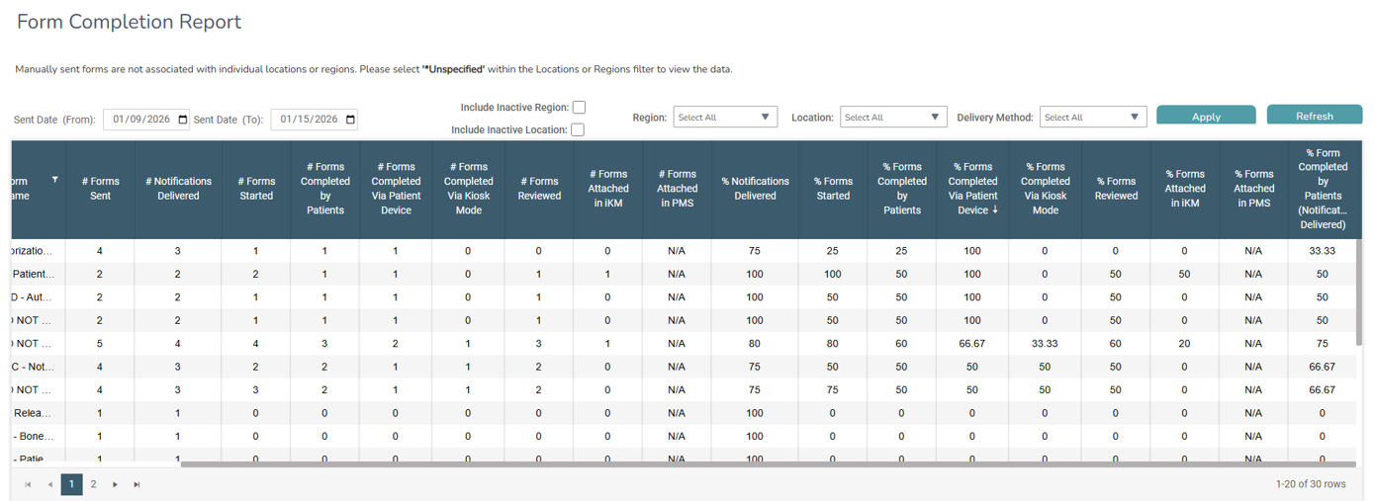
Task: Sort by # Forms Sent column header
Action: point(100,189)
